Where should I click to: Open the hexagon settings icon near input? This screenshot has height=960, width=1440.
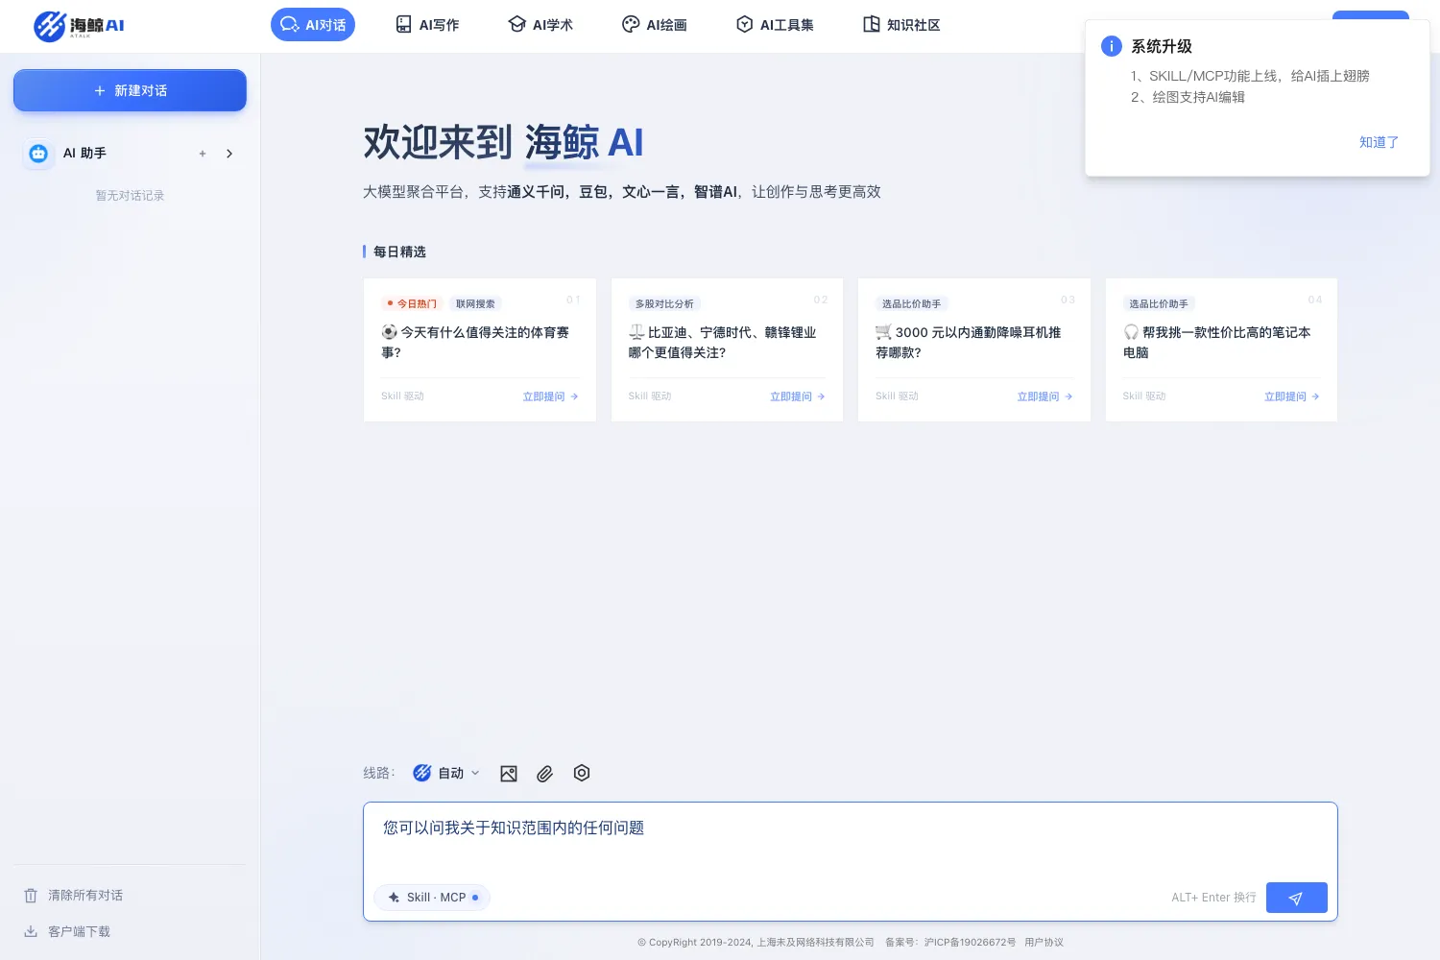click(x=582, y=773)
